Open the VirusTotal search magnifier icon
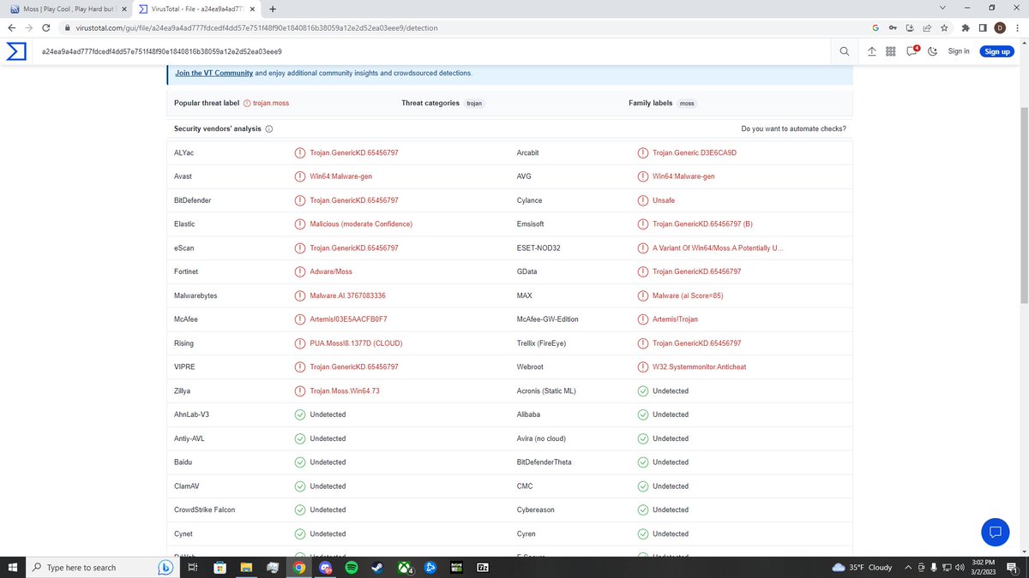This screenshot has height=578, width=1029. click(845, 51)
